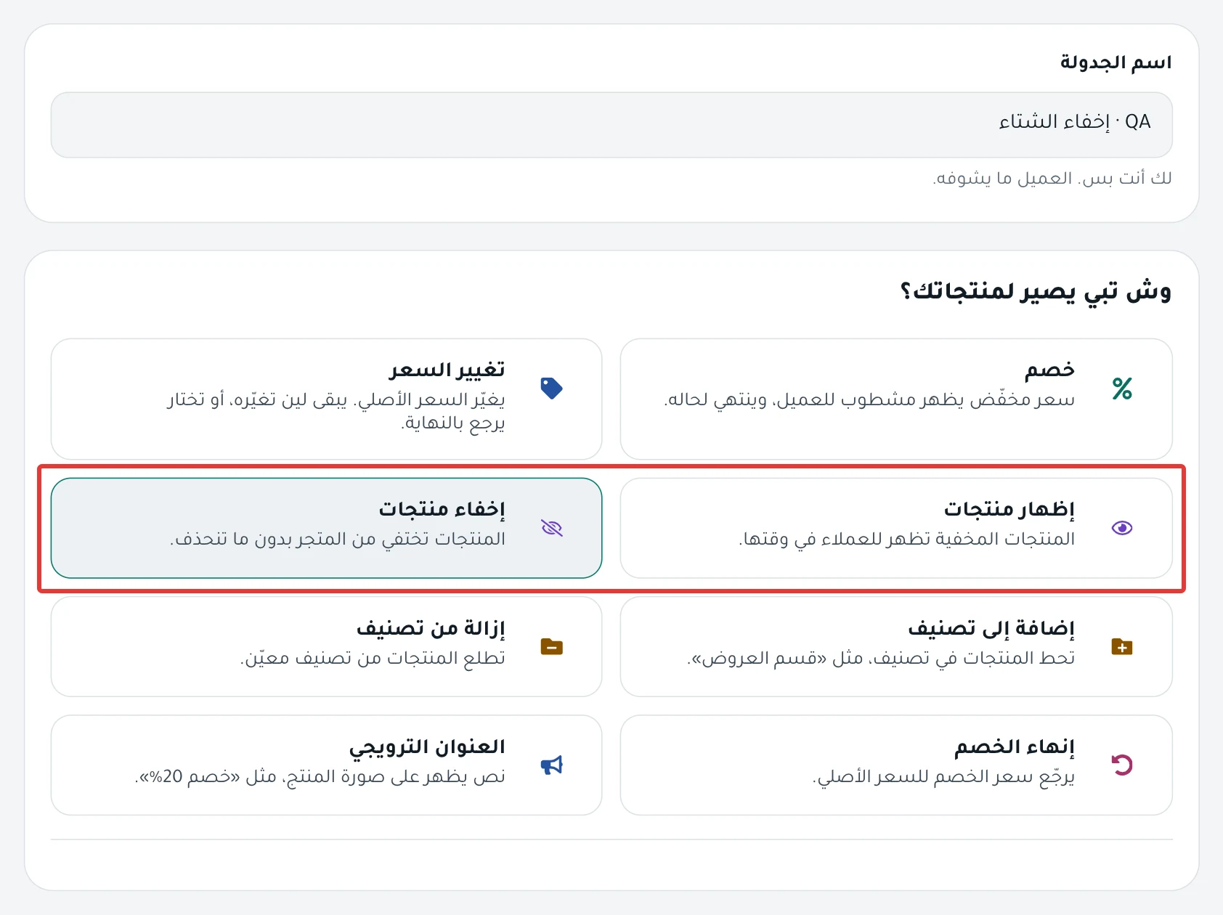Choose the تغيير السعر title
1223x915 pixels.
447,370
